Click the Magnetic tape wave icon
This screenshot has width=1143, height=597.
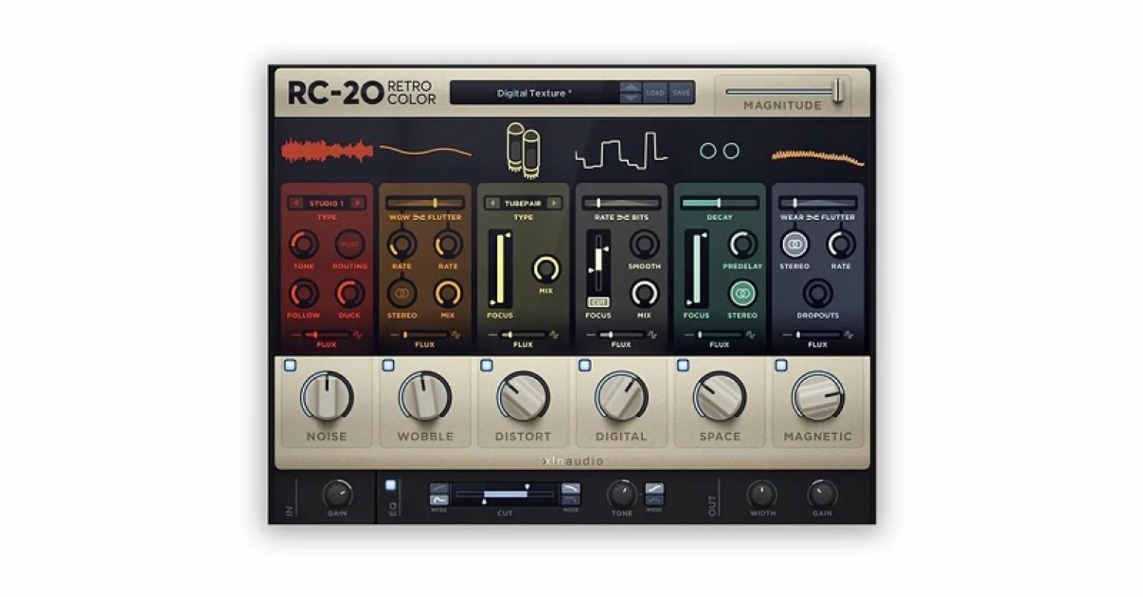(818, 157)
